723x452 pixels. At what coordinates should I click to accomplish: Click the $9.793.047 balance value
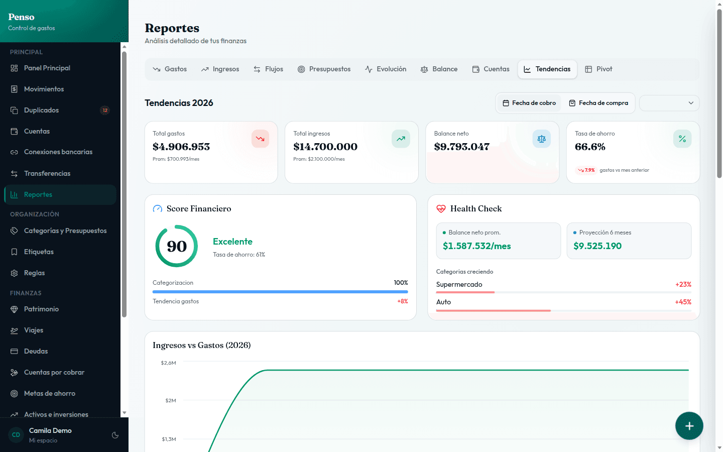pyautogui.click(x=462, y=147)
